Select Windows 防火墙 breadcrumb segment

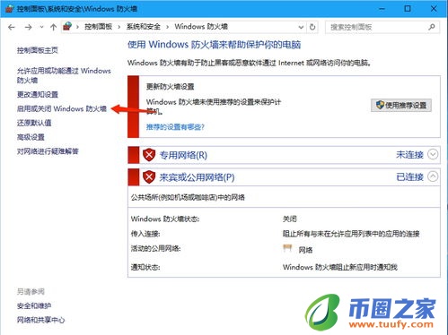(x=201, y=27)
